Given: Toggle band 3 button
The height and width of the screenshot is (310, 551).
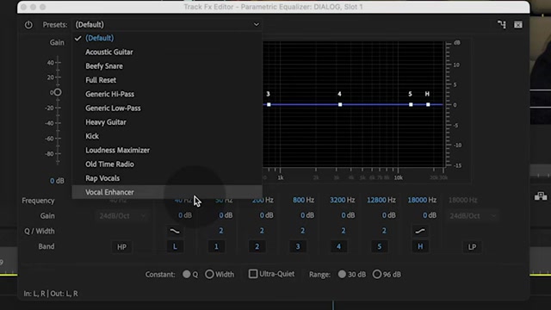Looking at the screenshot, I should click(298, 247).
